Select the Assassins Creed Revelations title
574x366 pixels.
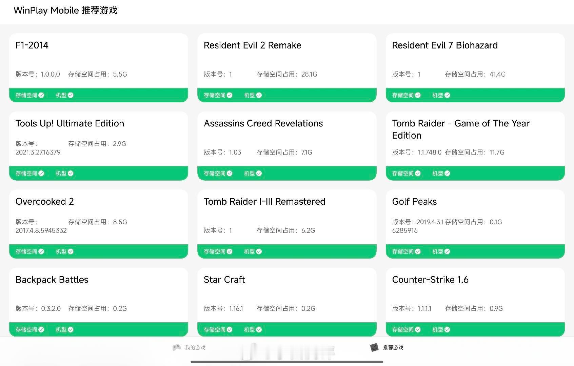click(x=263, y=123)
